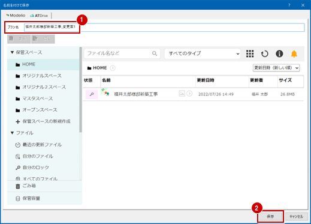Switch to the ATDrive tab
This screenshot has width=311, height=224.
pyautogui.click(x=39, y=16)
